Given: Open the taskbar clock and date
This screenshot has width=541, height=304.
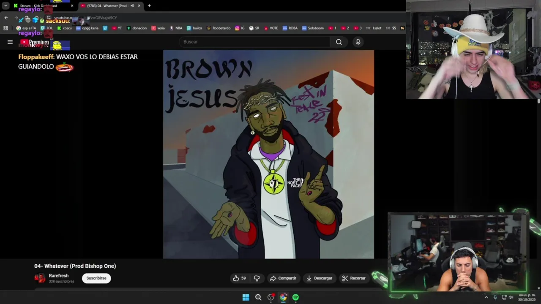Looking at the screenshot, I should (x=527, y=297).
